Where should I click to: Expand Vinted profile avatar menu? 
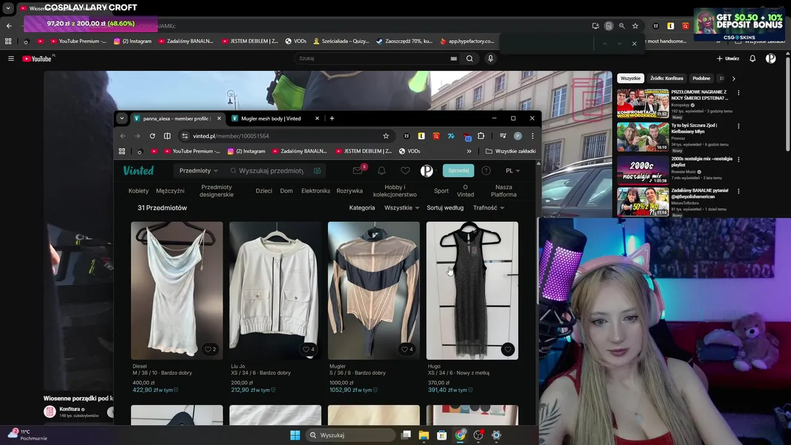(429, 171)
